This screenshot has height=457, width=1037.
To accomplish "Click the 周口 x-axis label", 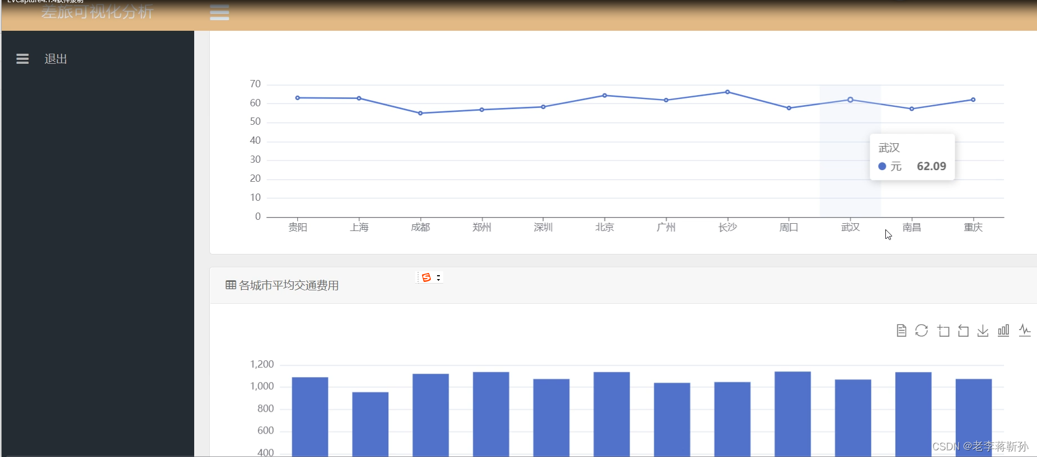I will [789, 227].
